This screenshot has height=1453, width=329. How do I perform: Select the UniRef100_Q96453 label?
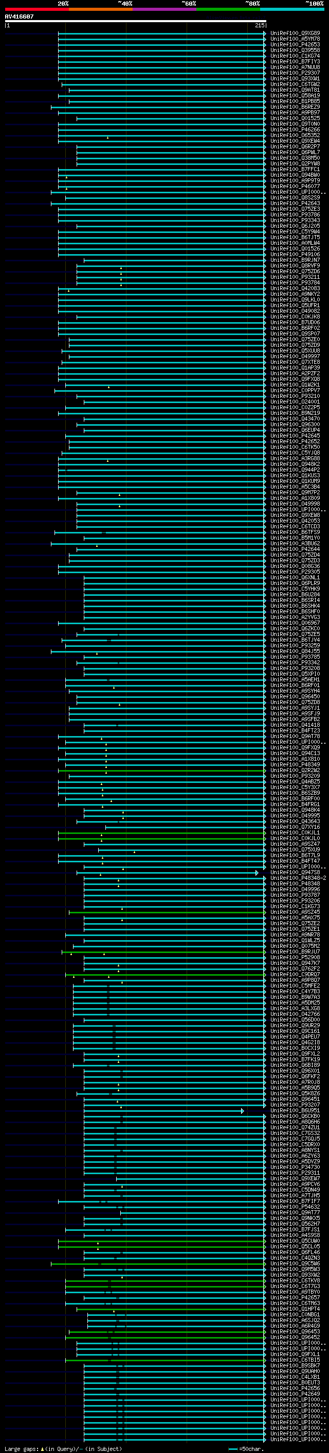(295, 1331)
